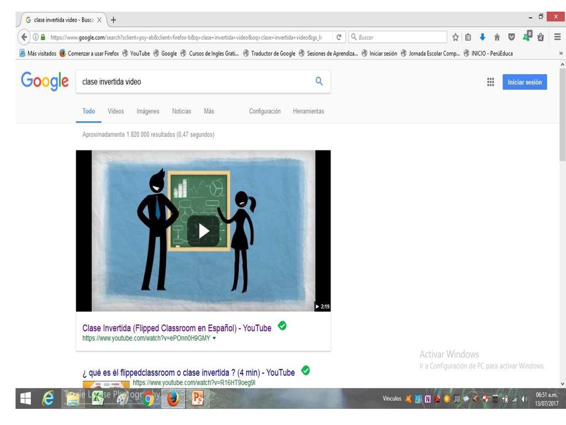
Task: Click green safe checkmark beside Clase Invertida result
Action: 282,326
